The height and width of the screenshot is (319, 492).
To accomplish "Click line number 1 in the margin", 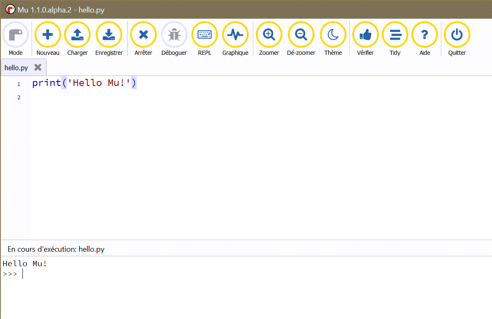I will pos(19,84).
